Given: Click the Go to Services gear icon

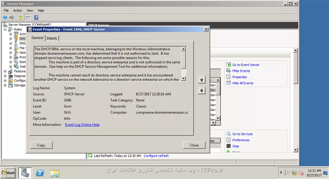Looking at the screenshot, I should [x=228, y=134].
